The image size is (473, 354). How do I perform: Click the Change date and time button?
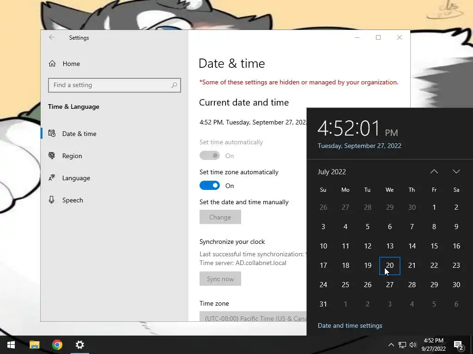[220, 217]
